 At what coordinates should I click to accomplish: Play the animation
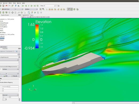[x=29, y=6]
